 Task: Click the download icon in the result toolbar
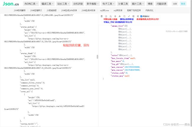(120, 16)
